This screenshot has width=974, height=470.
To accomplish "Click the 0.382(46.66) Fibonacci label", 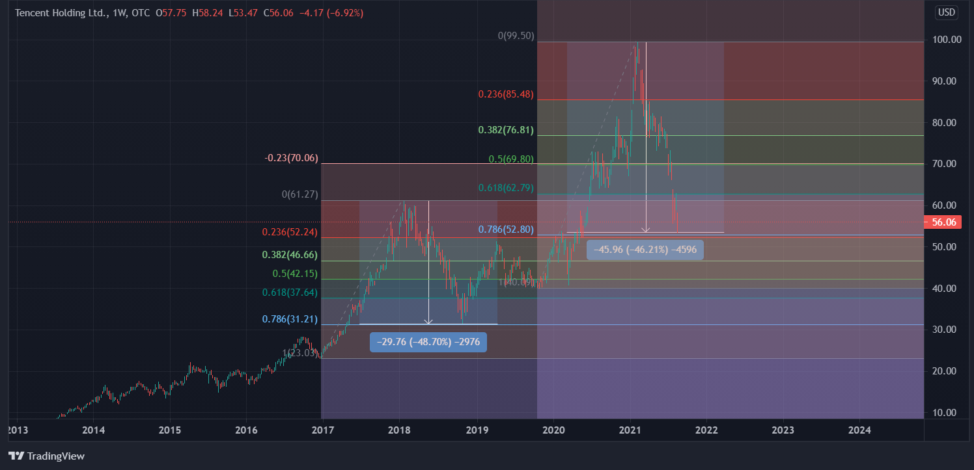I will point(290,255).
